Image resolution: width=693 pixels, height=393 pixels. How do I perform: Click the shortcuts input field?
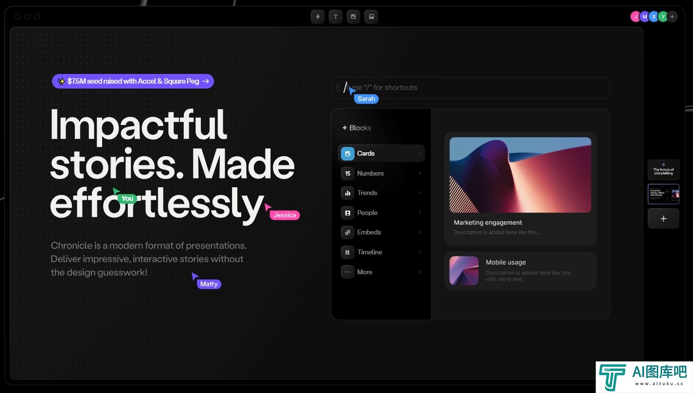477,88
